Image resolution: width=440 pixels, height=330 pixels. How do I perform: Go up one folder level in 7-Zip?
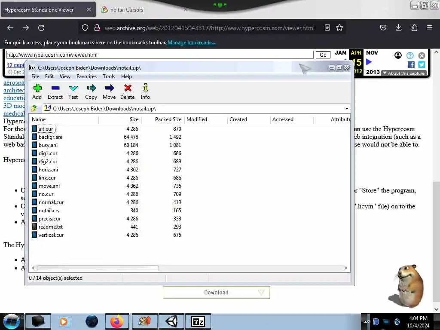34,108
